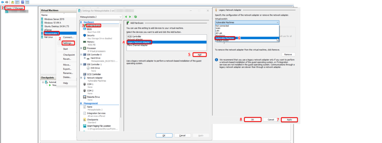
Task: Click the blue Back arrow in the toolbar
Action: click(x=3, y=2)
